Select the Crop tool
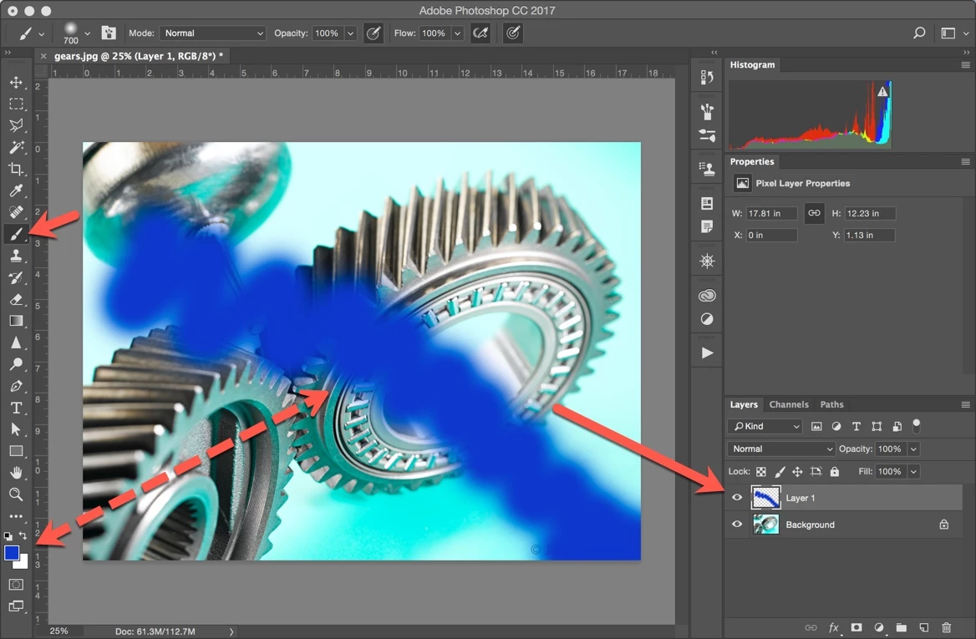The image size is (976, 639). pyautogui.click(x=16, y=170)
